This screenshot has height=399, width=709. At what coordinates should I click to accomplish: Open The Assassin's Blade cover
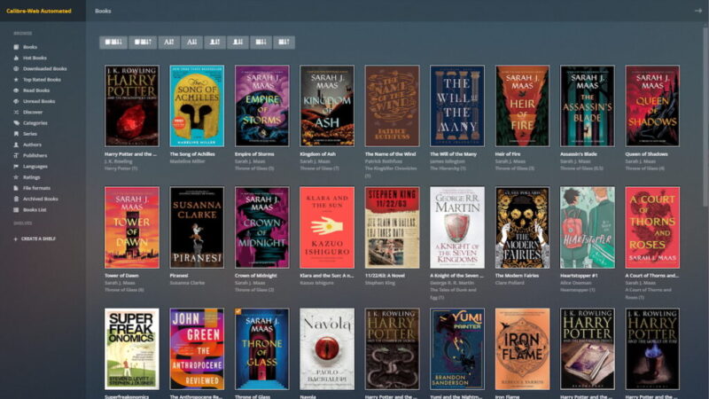[x=588, y=106]
